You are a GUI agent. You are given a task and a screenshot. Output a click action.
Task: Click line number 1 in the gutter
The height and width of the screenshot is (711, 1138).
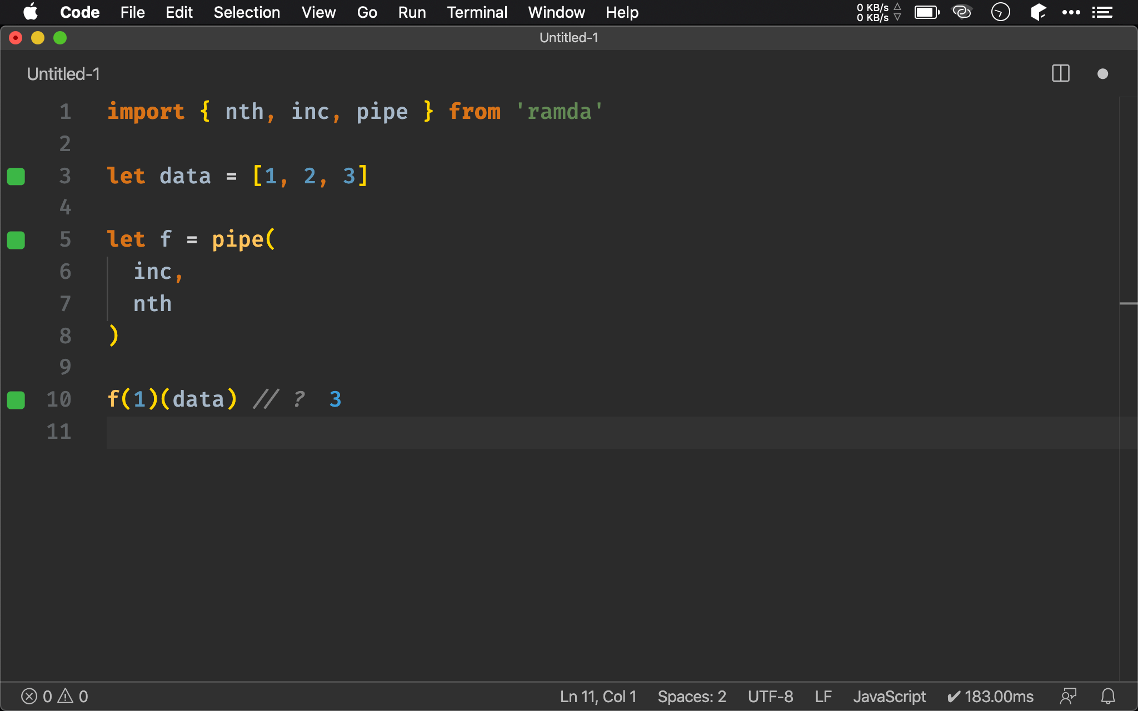[x=65, y=112]
